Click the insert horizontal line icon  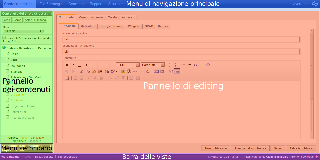202,65
